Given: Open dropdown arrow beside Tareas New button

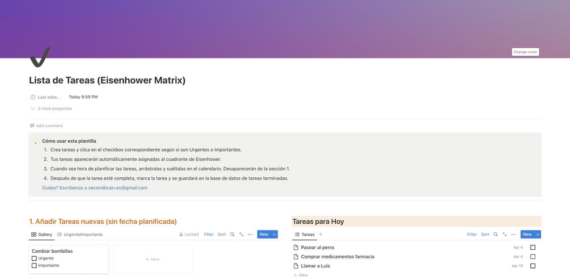Looking at the screenshot, I should [538, 235].
